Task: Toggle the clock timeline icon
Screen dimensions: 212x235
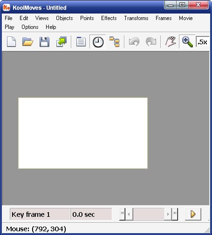Action: (x=98, y=42)
